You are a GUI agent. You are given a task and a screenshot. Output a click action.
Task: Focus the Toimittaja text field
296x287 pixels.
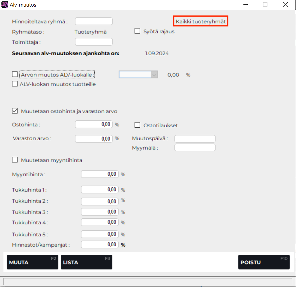click(x=94, y=42)
